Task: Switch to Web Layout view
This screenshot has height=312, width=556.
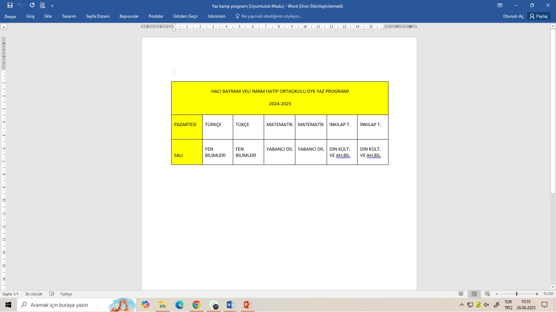Action: click(487, 294)
